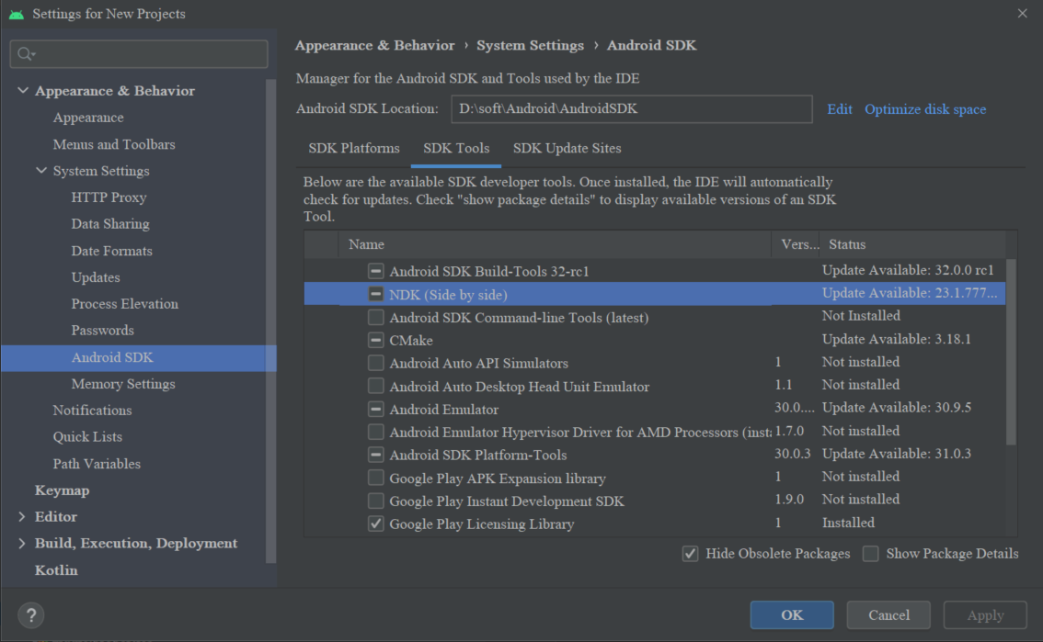Open Appearance settings page
The height and width of the screenshot is (642, 1043).
coord(88,118)
